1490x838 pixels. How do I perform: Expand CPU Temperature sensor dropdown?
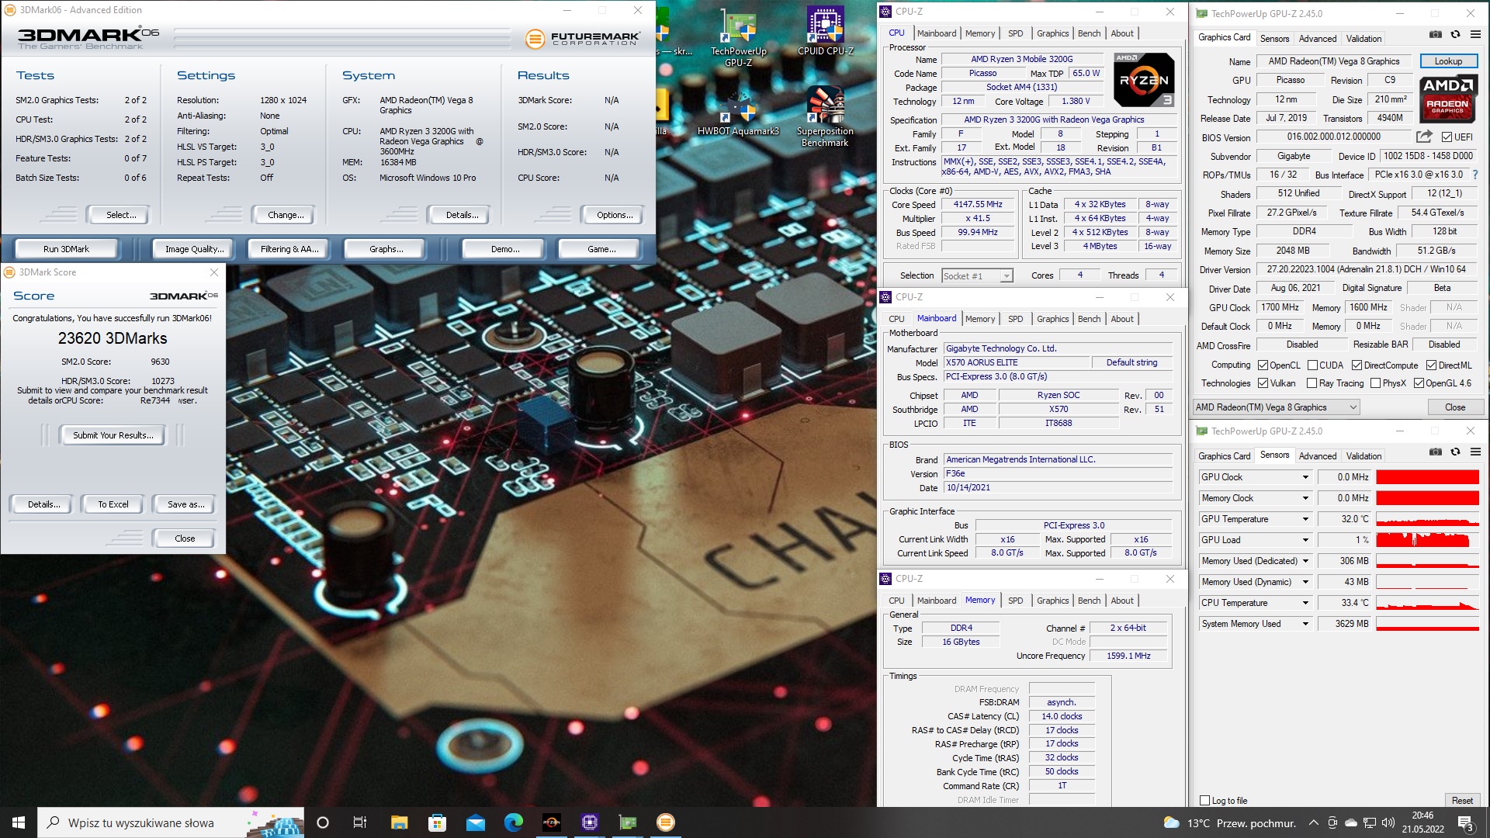(x=1305, y=603)
